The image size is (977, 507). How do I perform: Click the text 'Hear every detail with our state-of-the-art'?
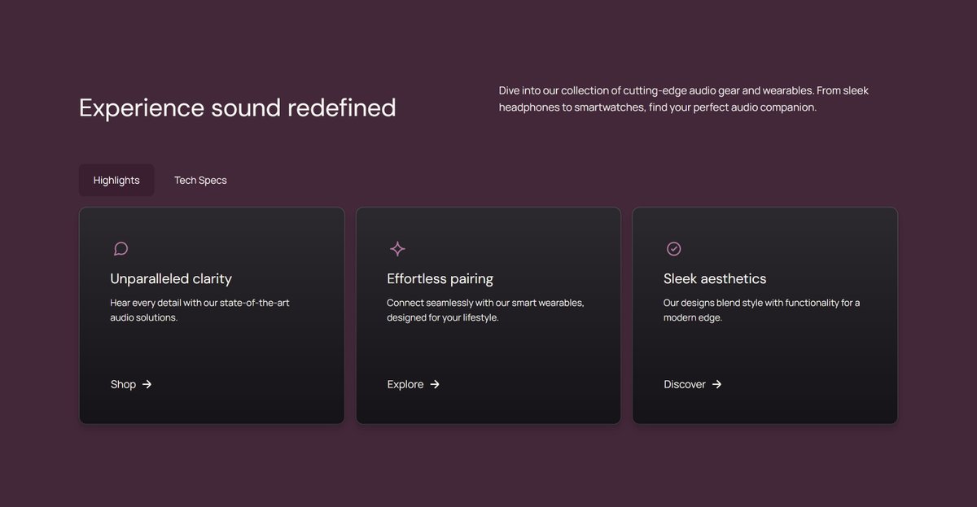200,303
